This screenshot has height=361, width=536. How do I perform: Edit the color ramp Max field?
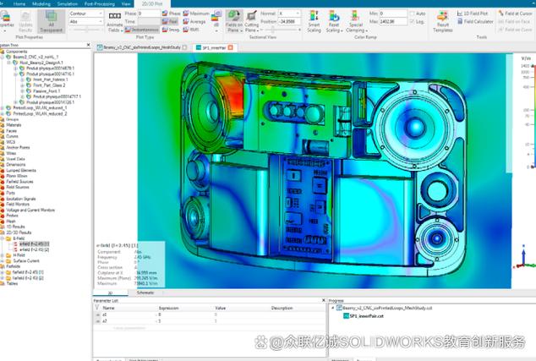(x=393, y=21)
